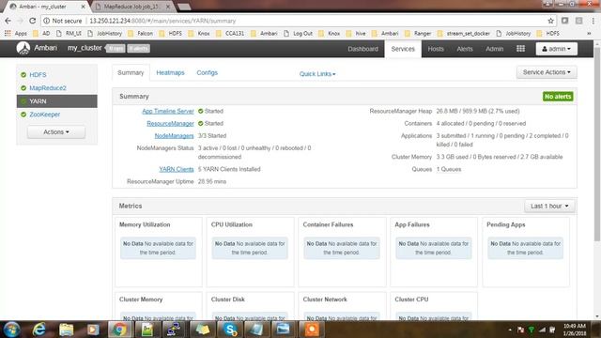Open Falcon bookmark folder
Viewport: 601px width, 338px height.
[x=140, y=34]
